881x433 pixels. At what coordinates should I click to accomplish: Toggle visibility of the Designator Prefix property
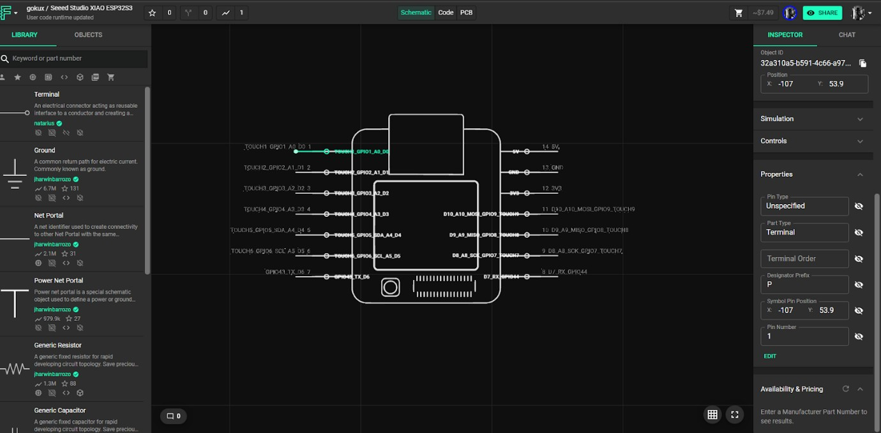[x=859, y=284]
